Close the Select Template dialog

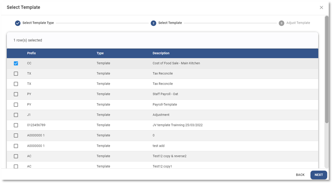321,8
